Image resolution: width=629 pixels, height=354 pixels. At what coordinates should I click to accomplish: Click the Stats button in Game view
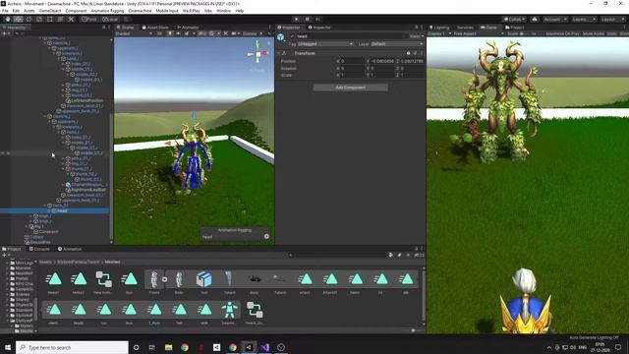(611, 33)
